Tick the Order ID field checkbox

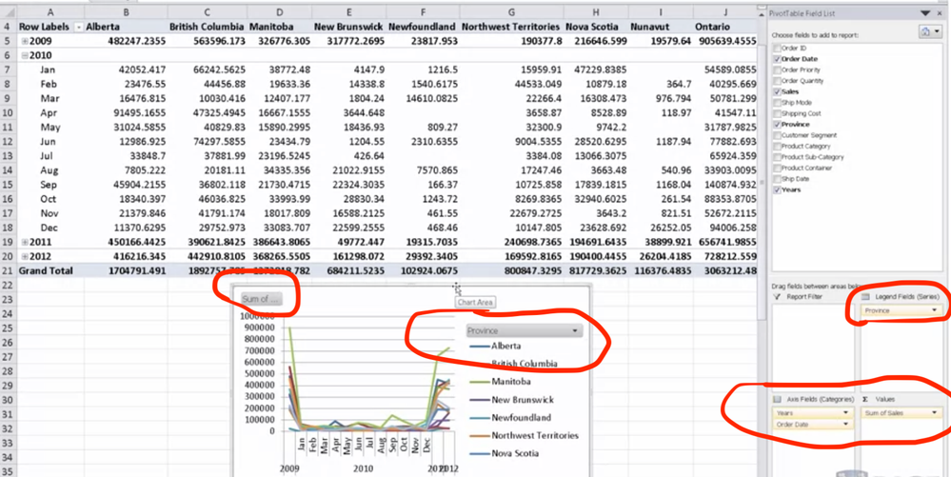778,48
